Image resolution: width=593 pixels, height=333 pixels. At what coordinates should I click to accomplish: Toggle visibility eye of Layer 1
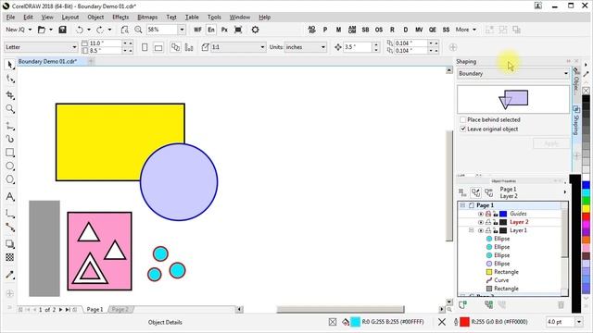[481, 230]
